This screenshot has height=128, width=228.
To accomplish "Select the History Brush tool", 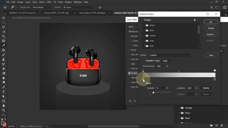I will point(4,64).
